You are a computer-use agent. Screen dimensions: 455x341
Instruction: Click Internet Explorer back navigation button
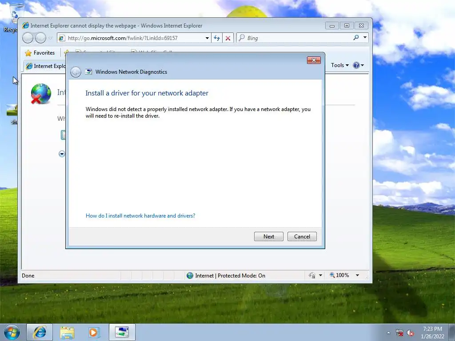tap(28, 38)
